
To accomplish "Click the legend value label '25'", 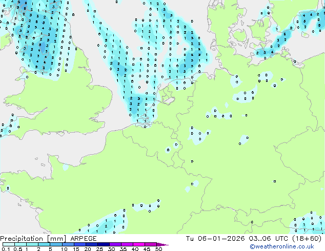I will pos(99,249).
